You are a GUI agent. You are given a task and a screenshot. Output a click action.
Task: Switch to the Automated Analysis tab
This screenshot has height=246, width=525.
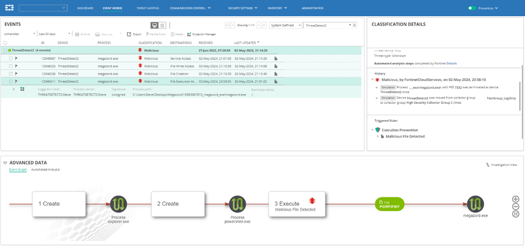pyautogui.click(x=45, y=170)
